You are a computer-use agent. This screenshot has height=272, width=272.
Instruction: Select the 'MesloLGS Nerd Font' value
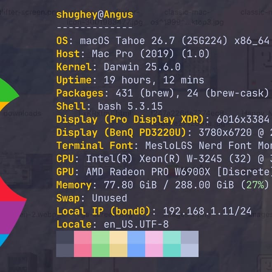[199, 146]
